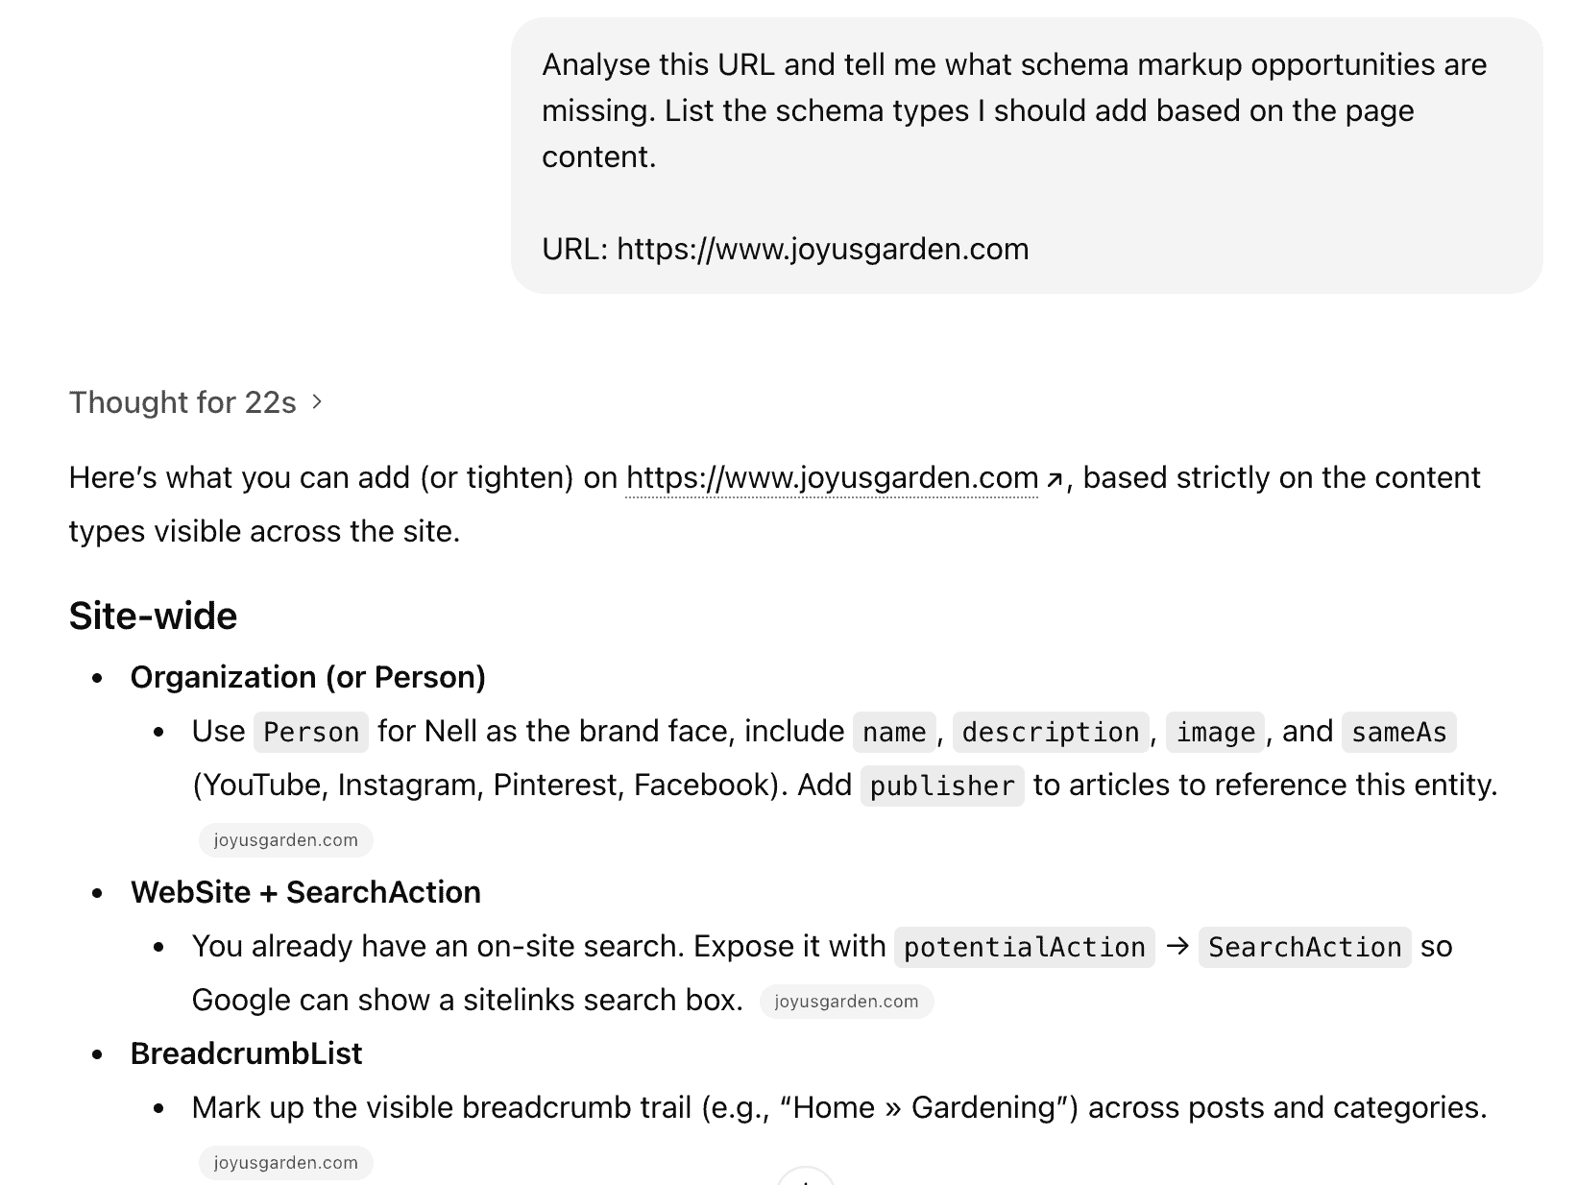This screenshot has width=1577, height=1185.
Task: Click the description code token
Action: pyautogui.click(x=1051, y=732)
